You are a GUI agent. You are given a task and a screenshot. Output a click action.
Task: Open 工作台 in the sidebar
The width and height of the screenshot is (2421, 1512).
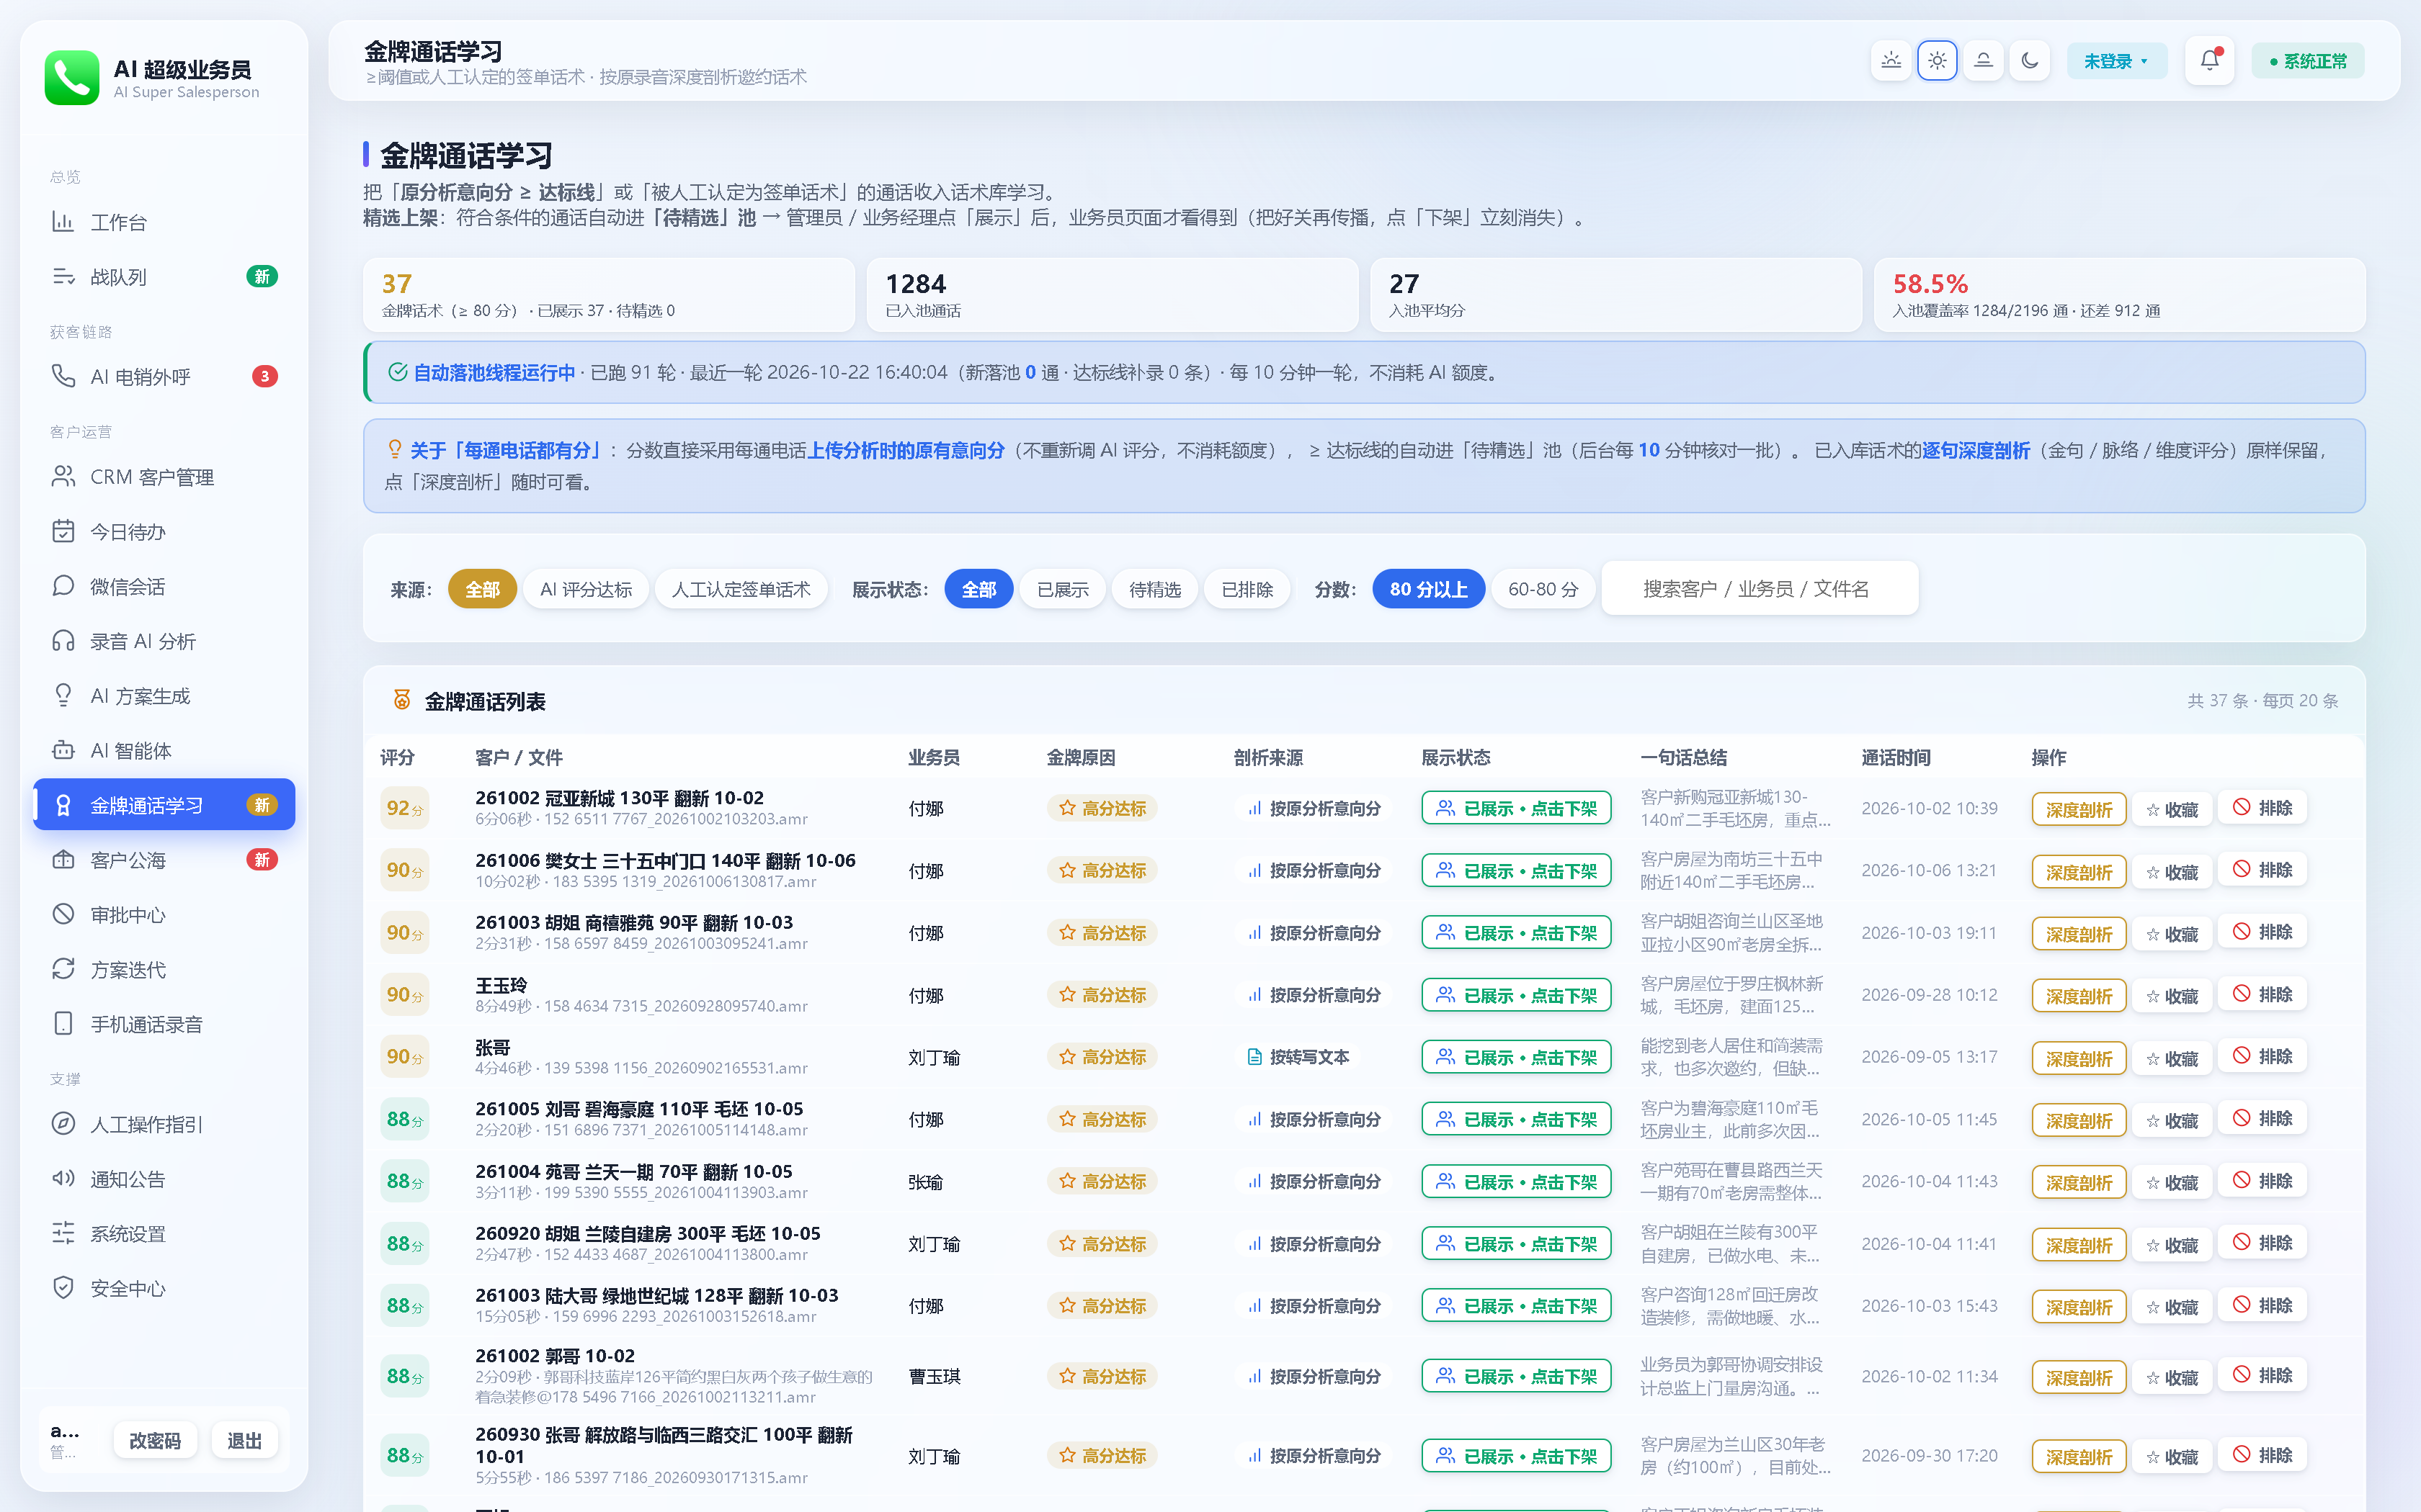165,222
